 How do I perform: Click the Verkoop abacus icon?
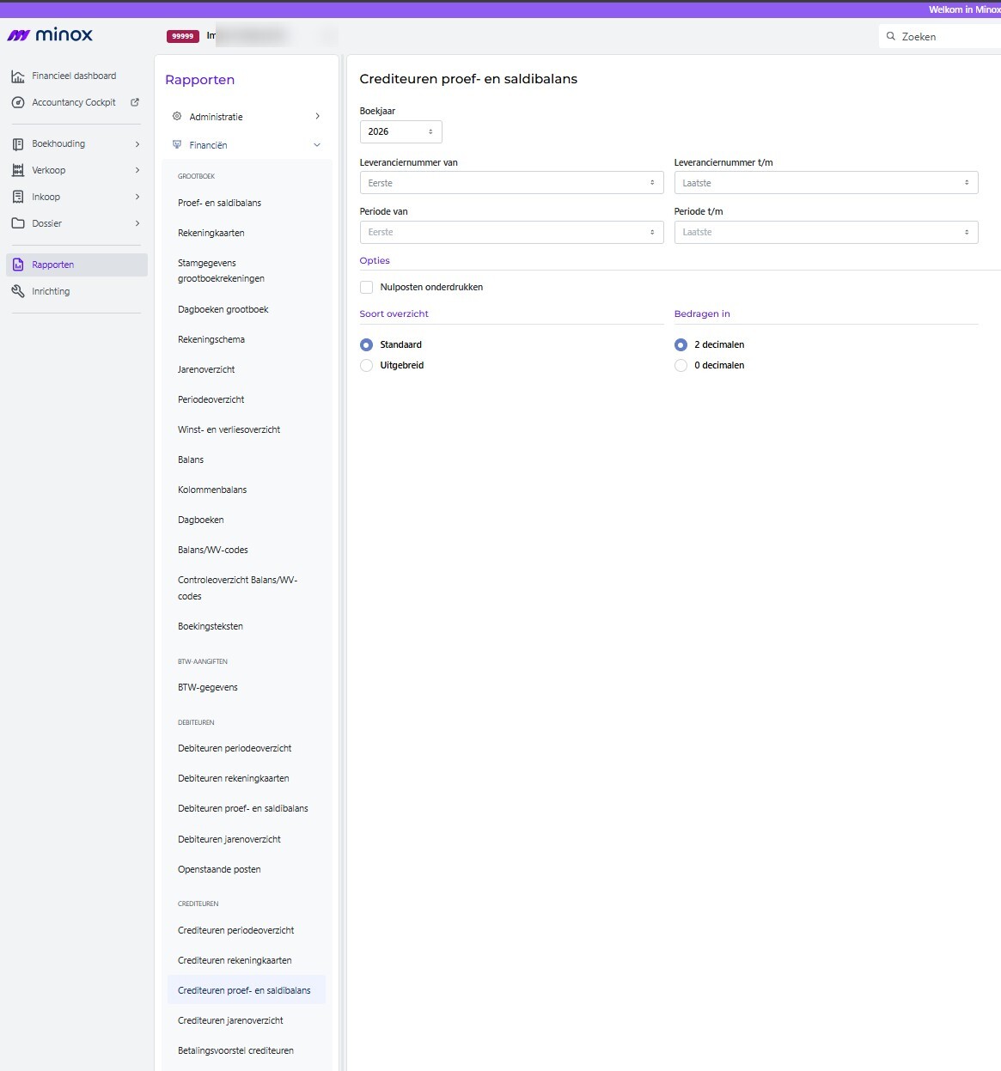click(18, 170)
